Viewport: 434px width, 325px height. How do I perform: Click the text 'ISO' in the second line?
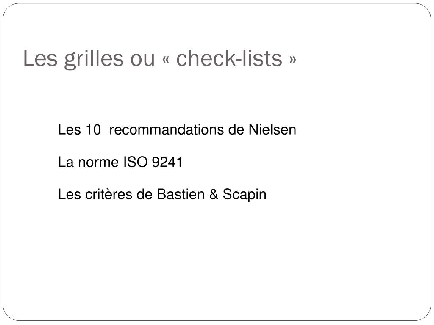pos(135,162)
